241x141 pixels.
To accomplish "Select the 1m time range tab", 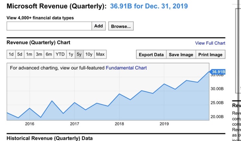I will (x=29, y=54).
